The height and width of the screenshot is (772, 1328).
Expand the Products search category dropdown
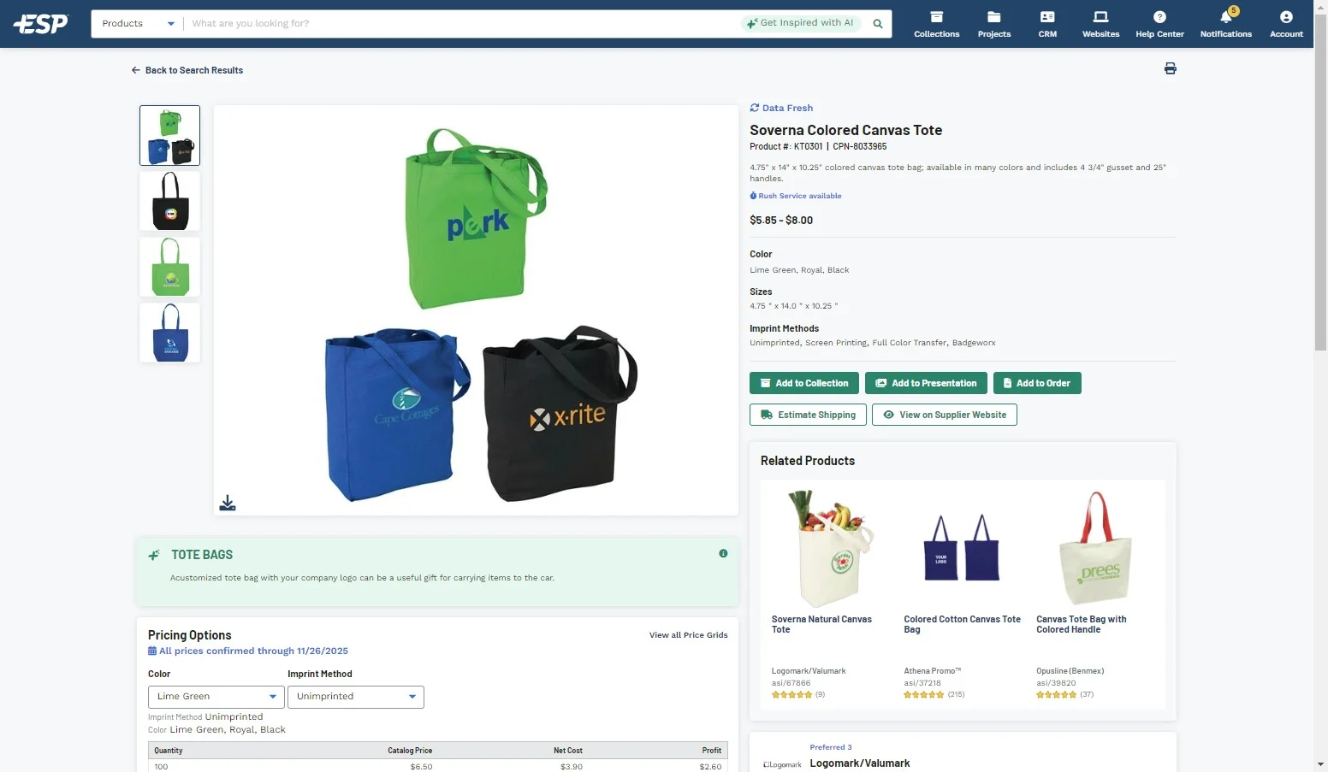coord(138,24)
